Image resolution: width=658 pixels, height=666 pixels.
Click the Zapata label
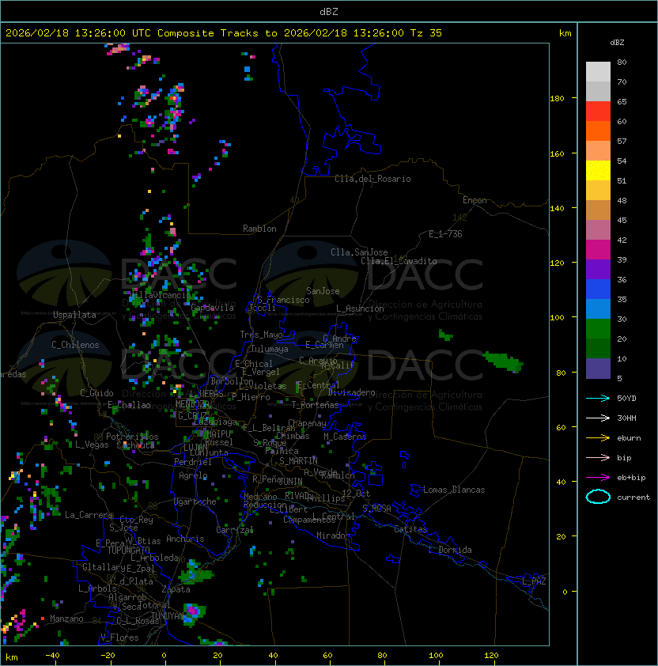pos(176,589)
